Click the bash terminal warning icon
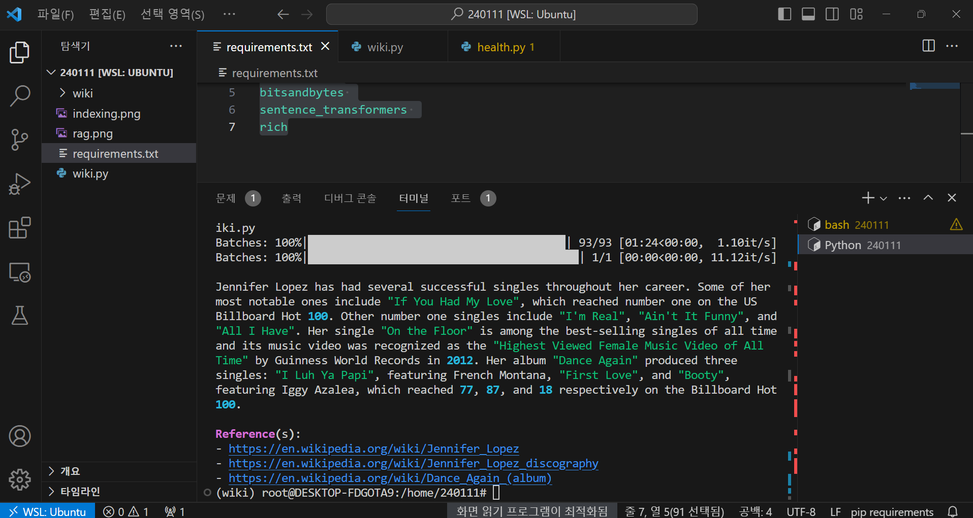 pos(956,225)
